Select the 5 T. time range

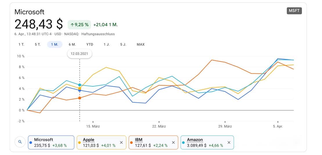tap(37, 44)
